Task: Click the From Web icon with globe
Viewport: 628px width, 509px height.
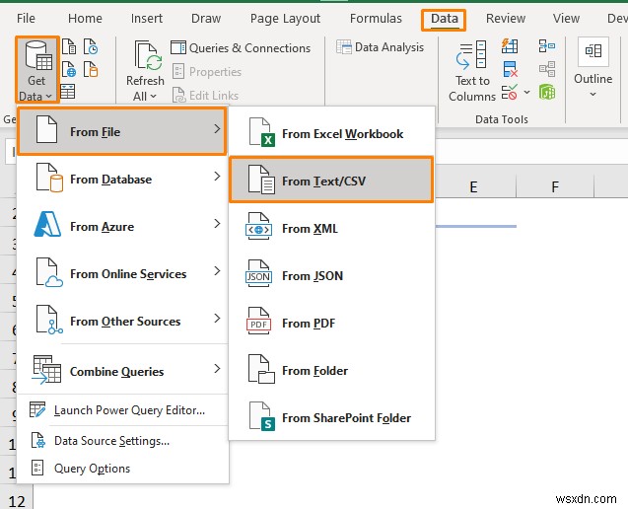Action: click(x=69, y=69)
